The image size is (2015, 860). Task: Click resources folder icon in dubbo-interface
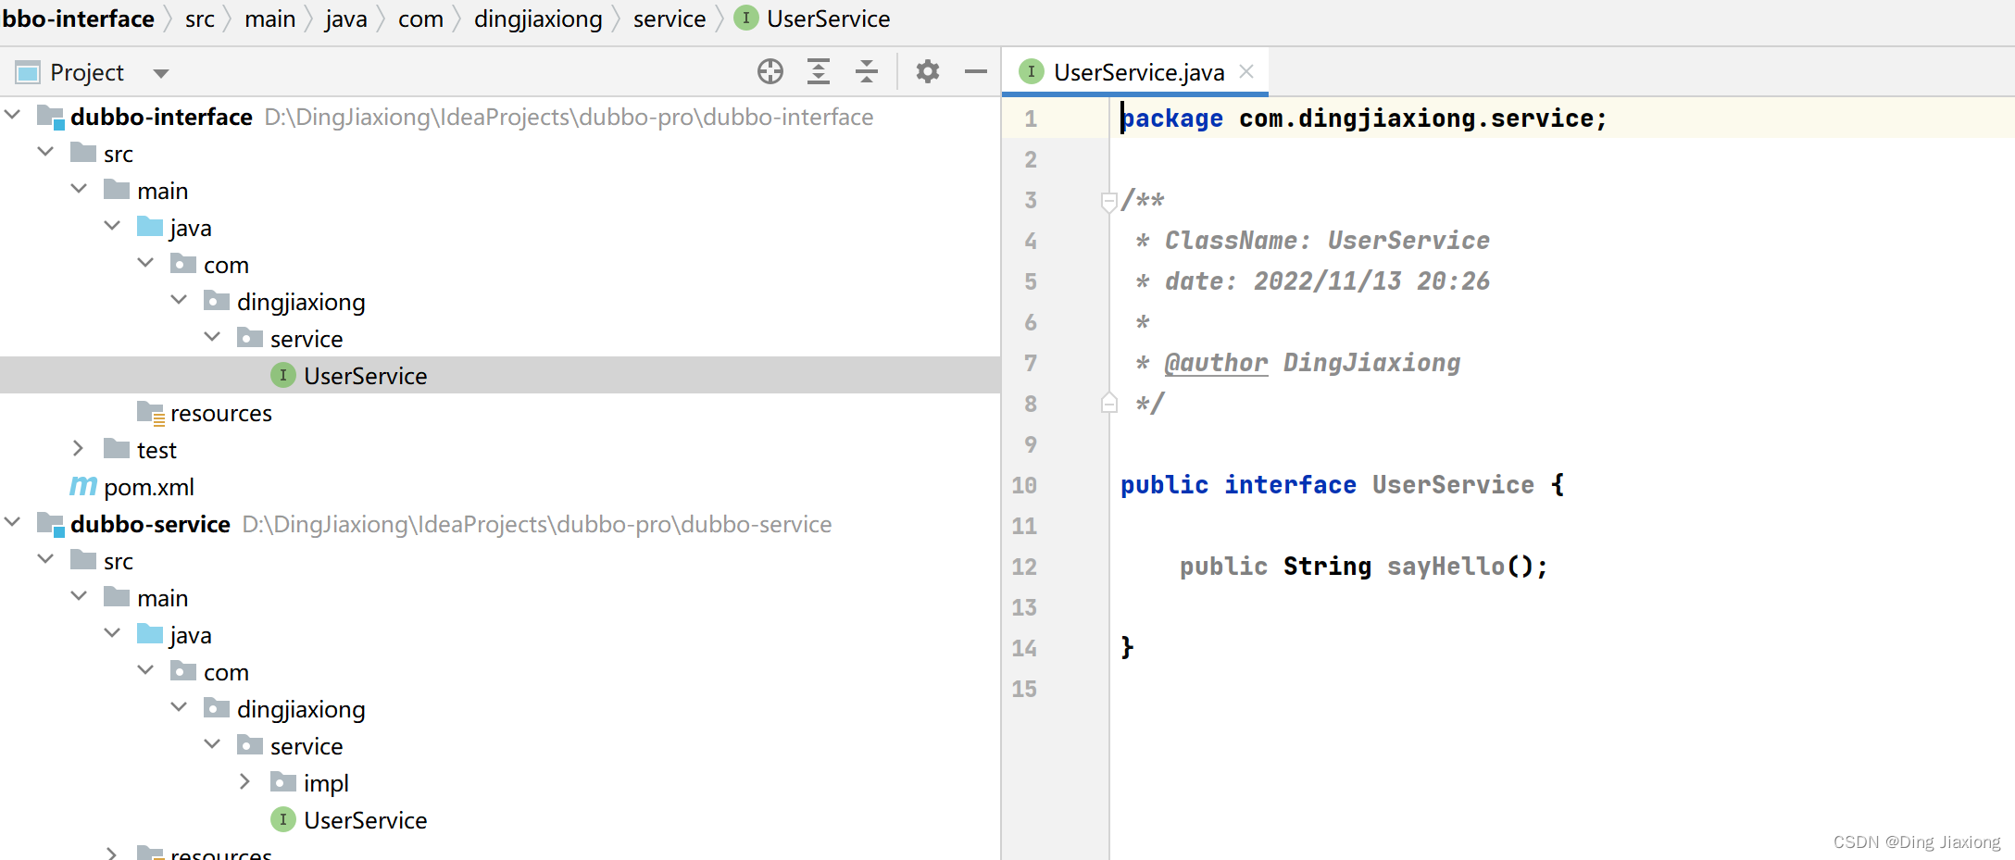coord(151,413)
